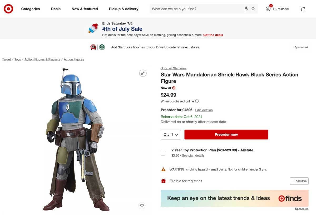The height and width of the screenshot is (215, 316).
Task: Click the Target logo icon
Action: pyautogui.click(x=8, y=8)
